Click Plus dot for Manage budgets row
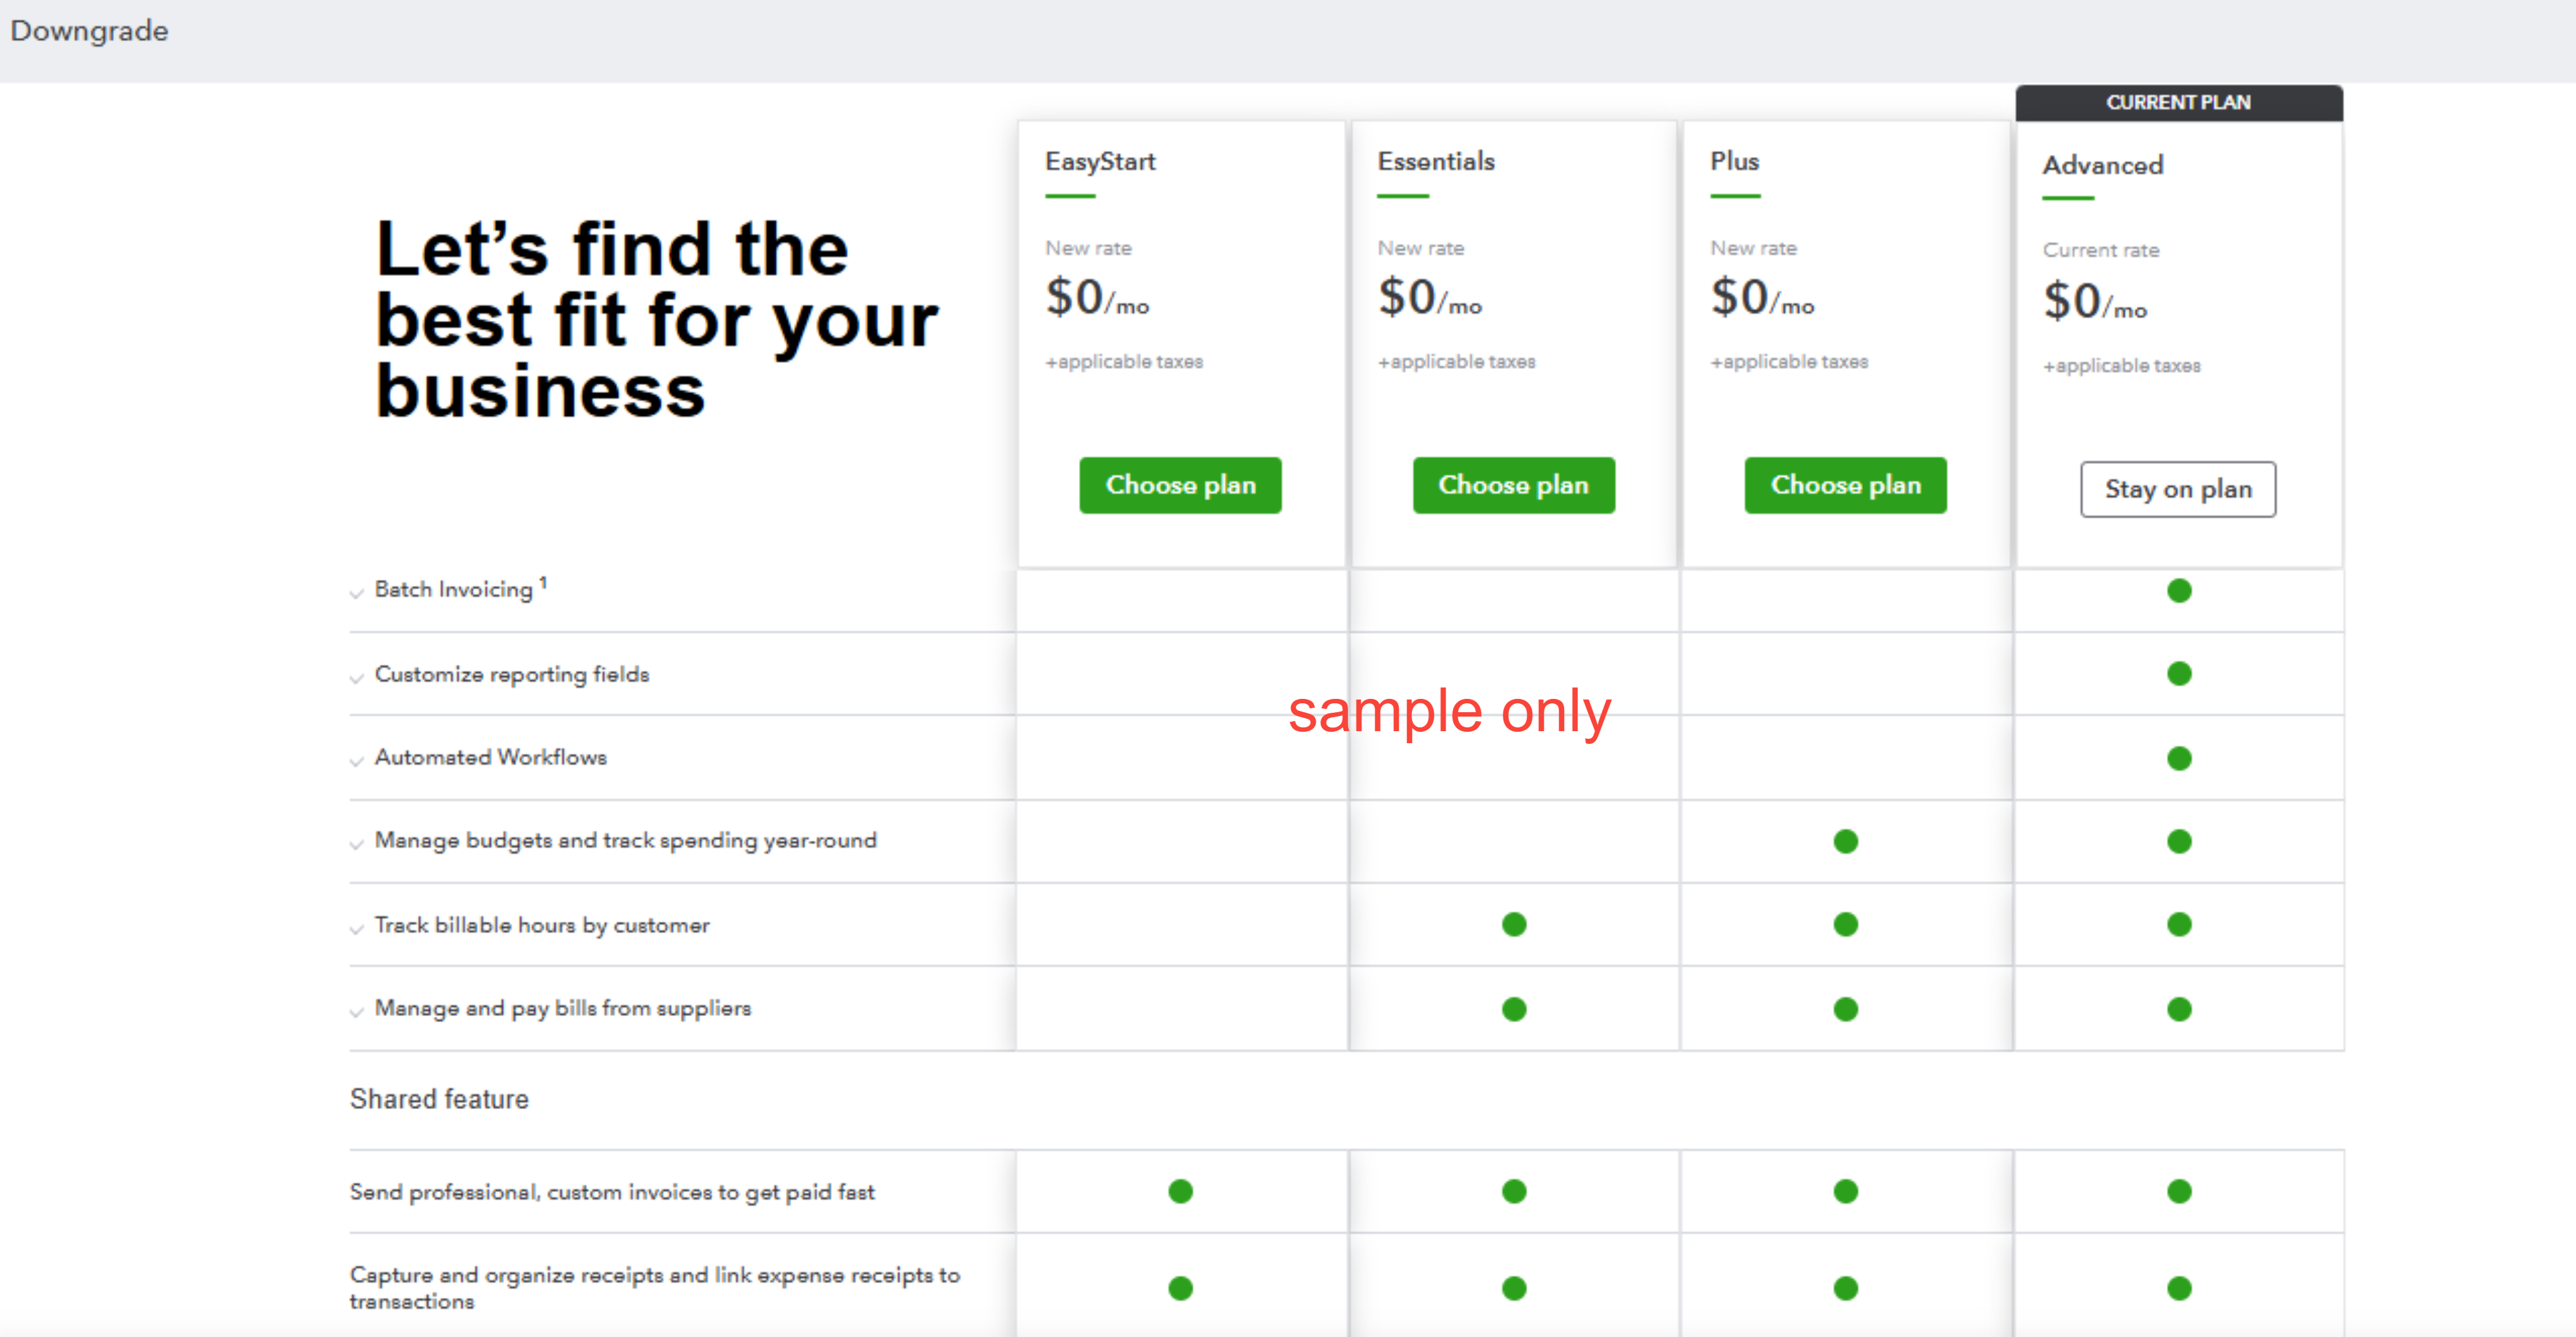Image resolution: width=2576 pixels, height=1337 pixels. [1845, 842]
